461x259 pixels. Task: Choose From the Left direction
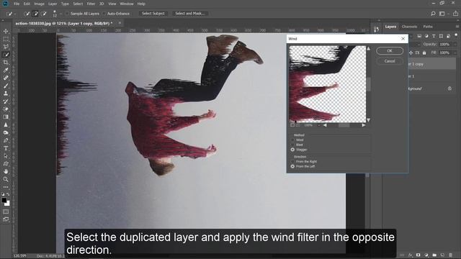292,166
